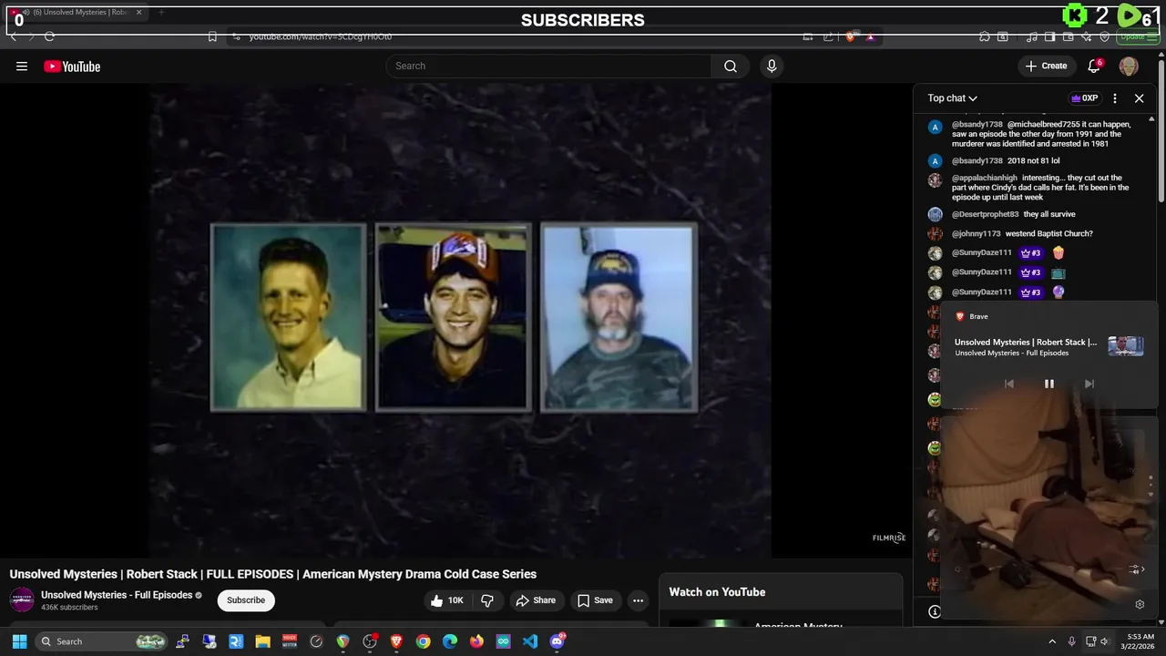Subscribe to Unsolved Mysteries channel

246,600
